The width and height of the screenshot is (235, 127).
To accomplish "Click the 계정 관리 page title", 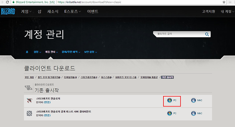I will tap(44, 35).
